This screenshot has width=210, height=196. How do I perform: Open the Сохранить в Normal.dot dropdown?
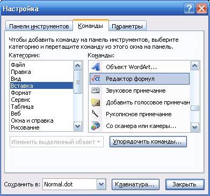point(102,184)
